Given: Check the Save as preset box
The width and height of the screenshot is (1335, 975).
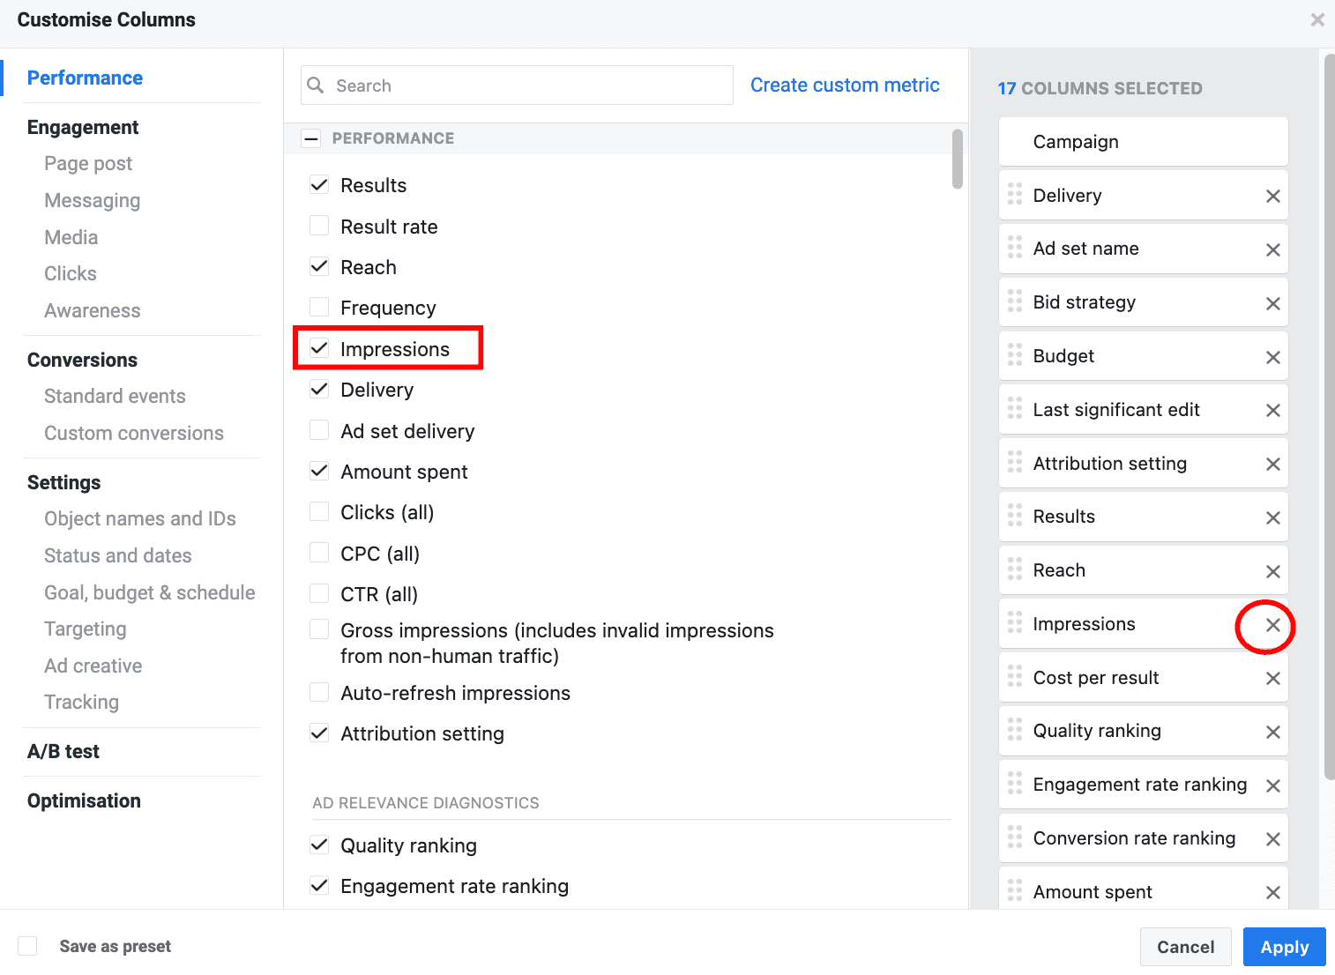Looking at the screenshot, I should click(x=28, y=946).
